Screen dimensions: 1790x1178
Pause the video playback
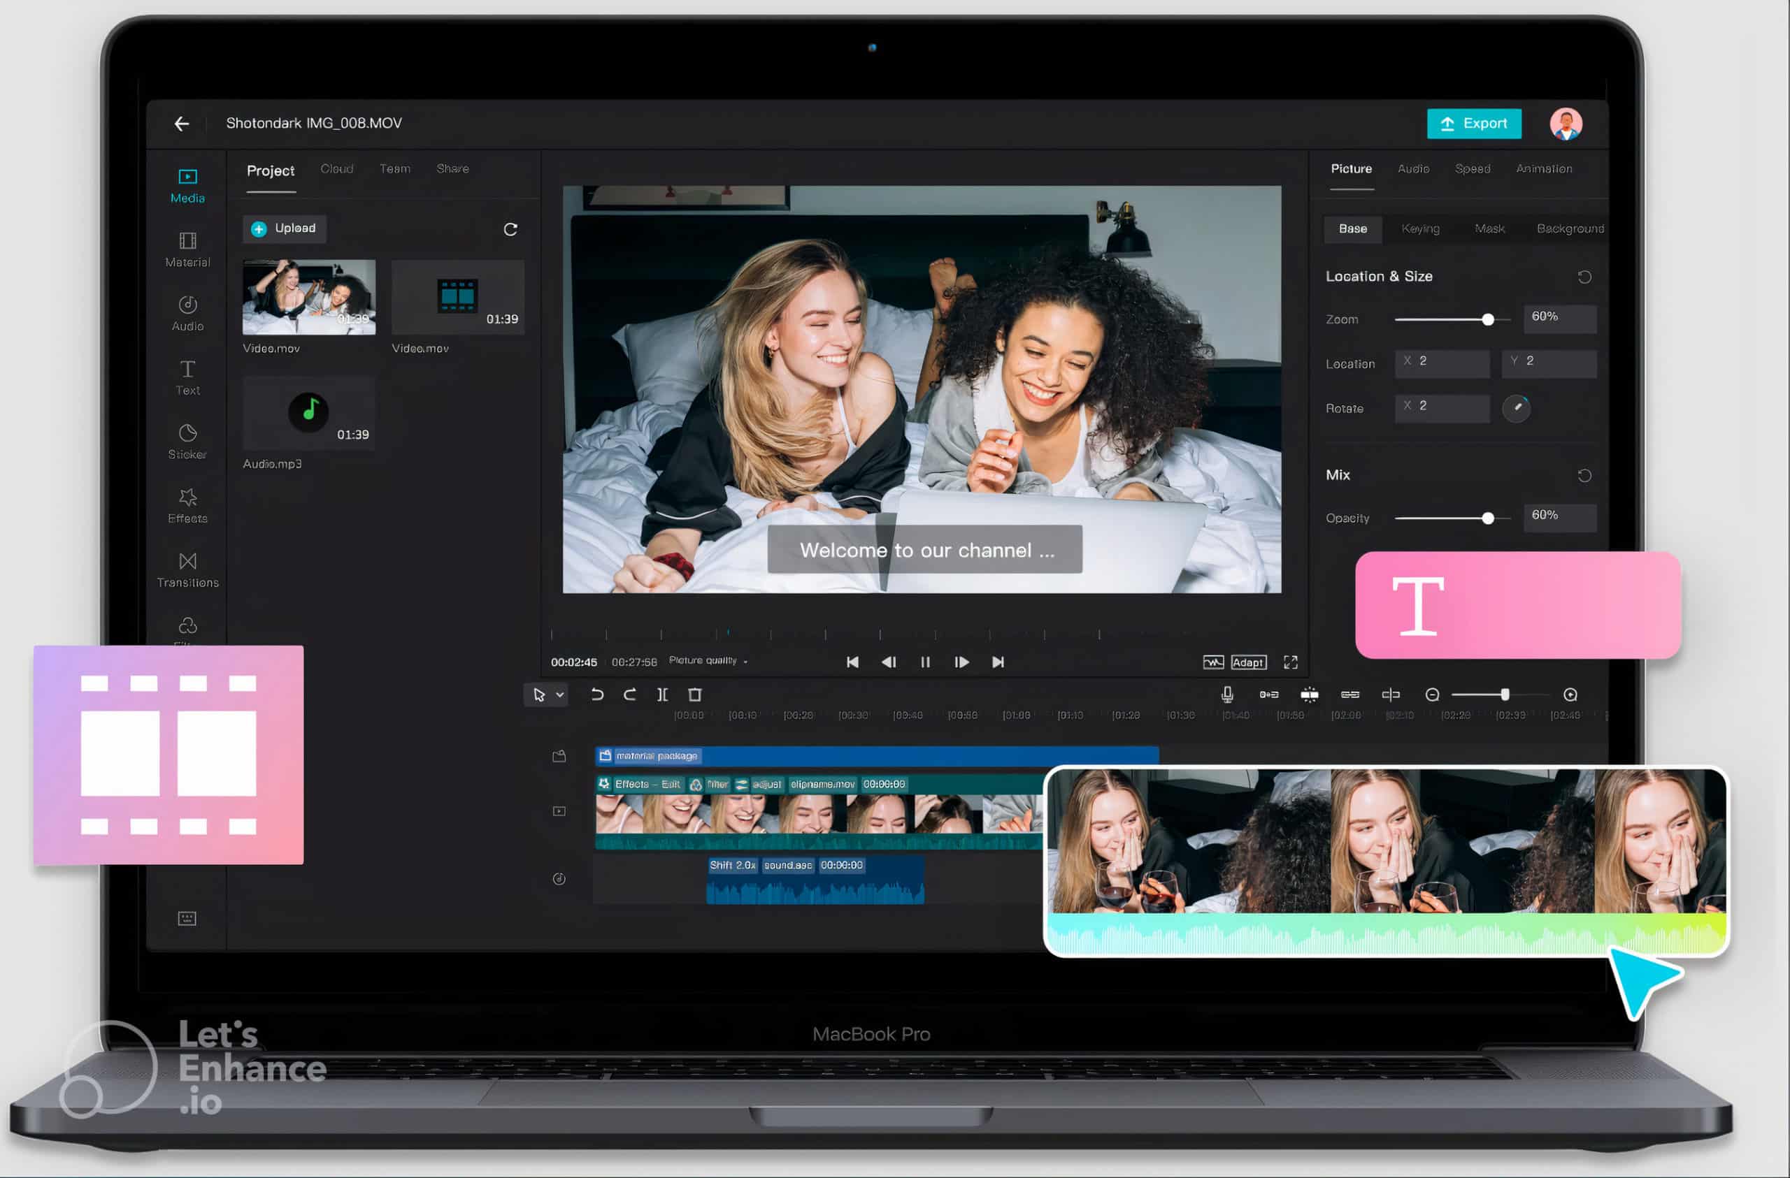(x=925, y=662)
